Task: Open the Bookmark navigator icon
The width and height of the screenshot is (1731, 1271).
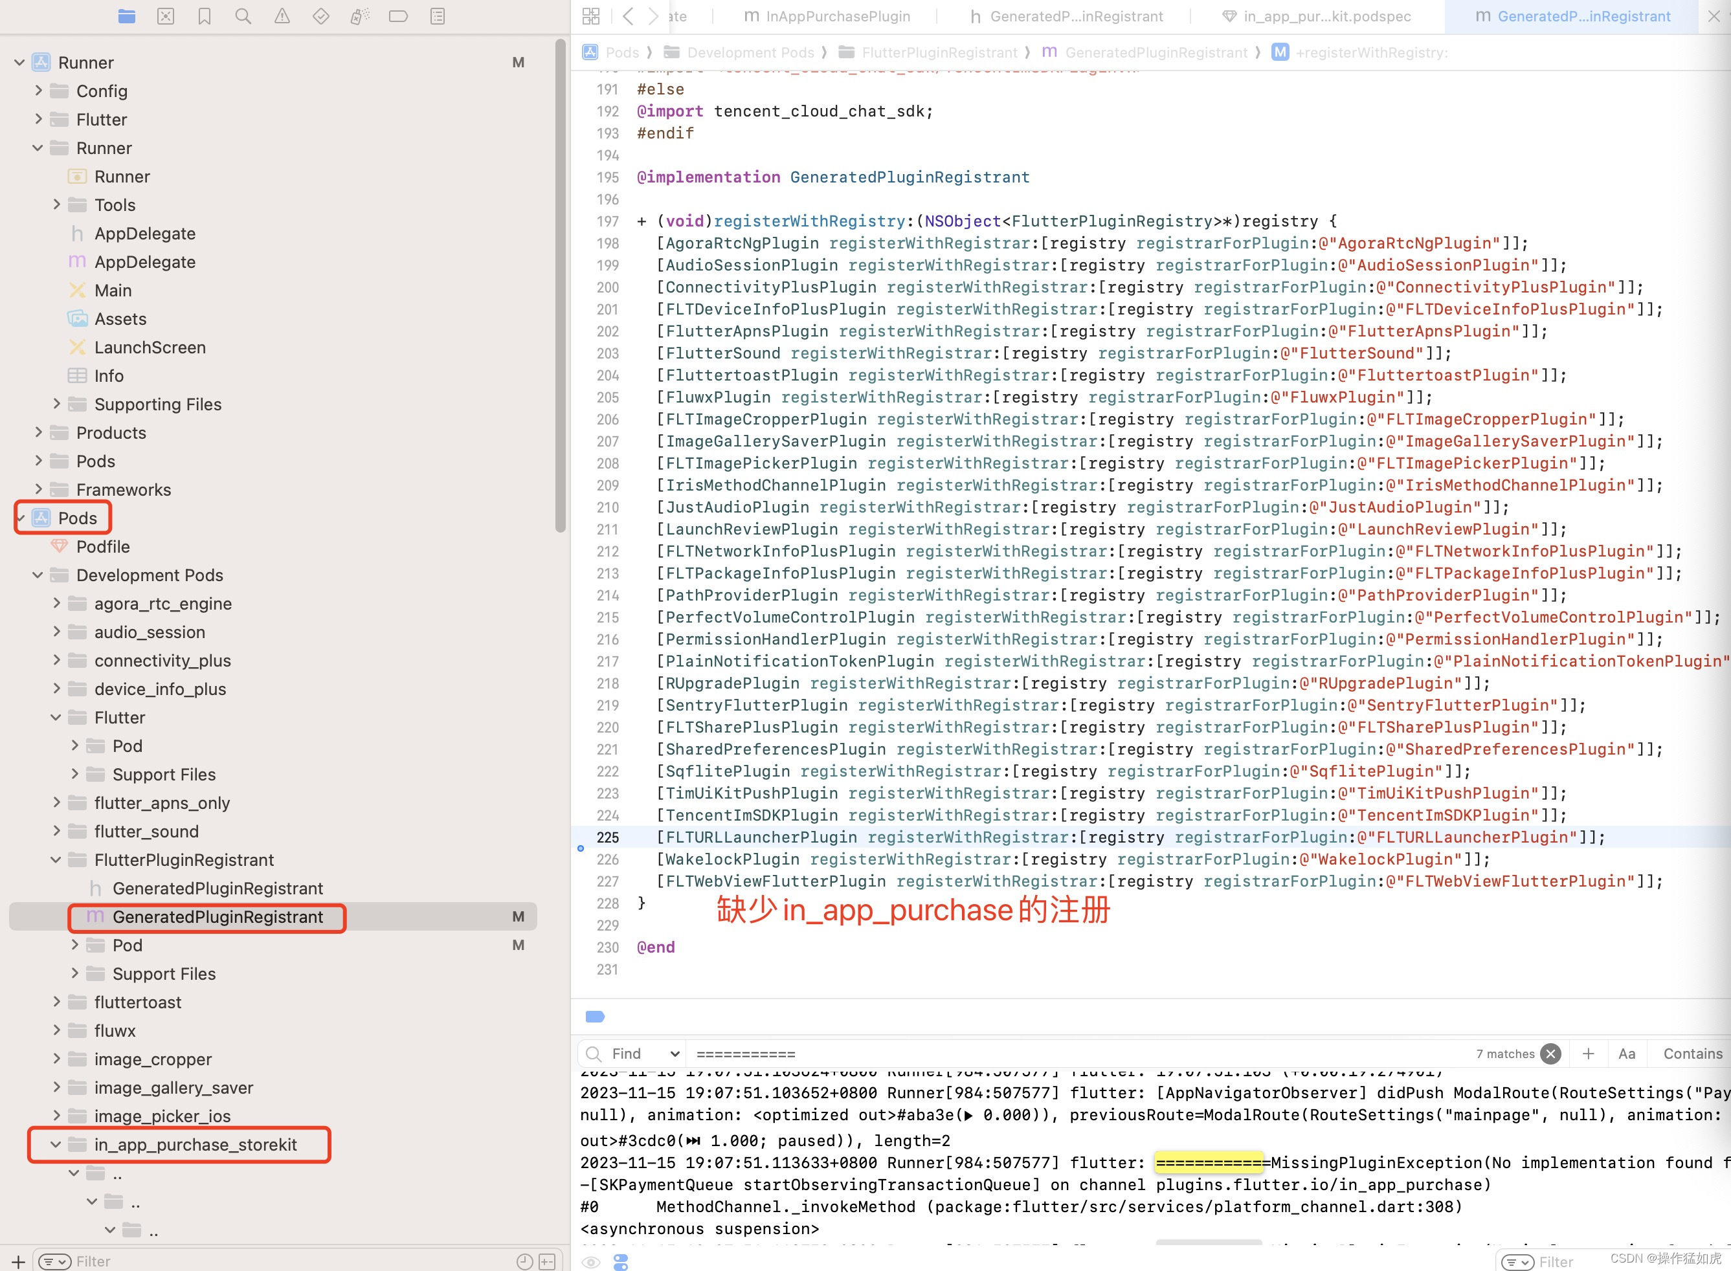Action: pos(205,16)
